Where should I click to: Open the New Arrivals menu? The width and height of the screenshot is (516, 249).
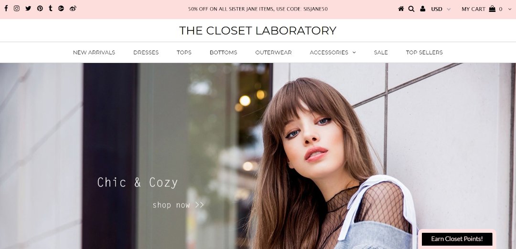[x=94, y=52]
